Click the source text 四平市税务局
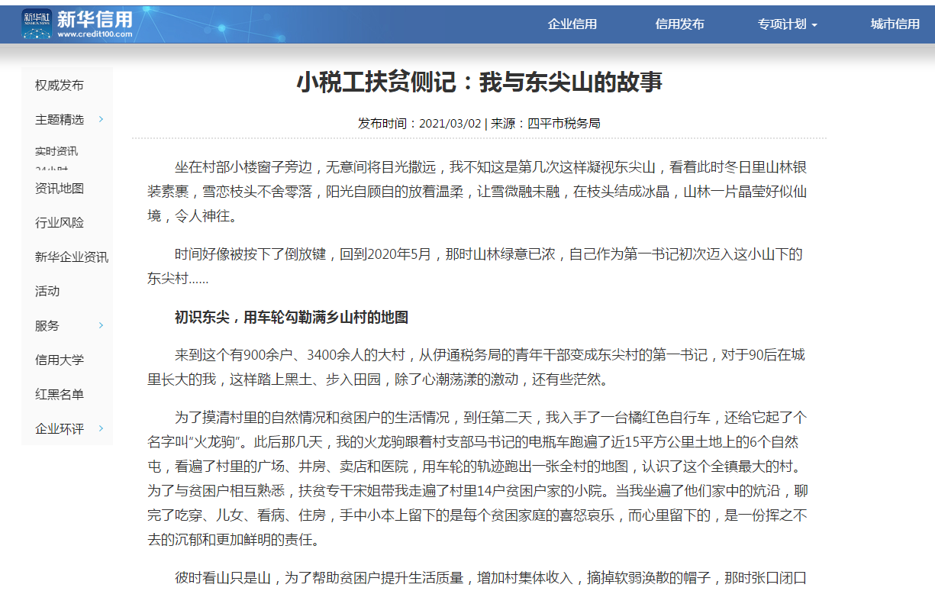The width and height of the screenshot is (935, 591). click(564, 124)
